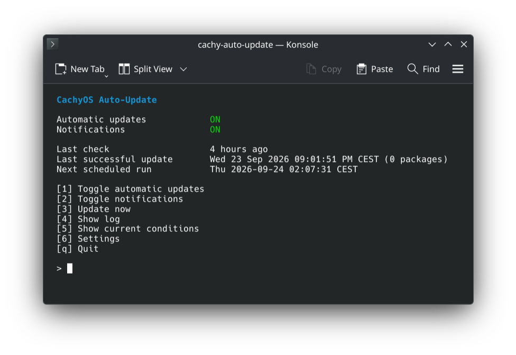Click '[5] Show current conditions' line

click(x=128, y=229)
